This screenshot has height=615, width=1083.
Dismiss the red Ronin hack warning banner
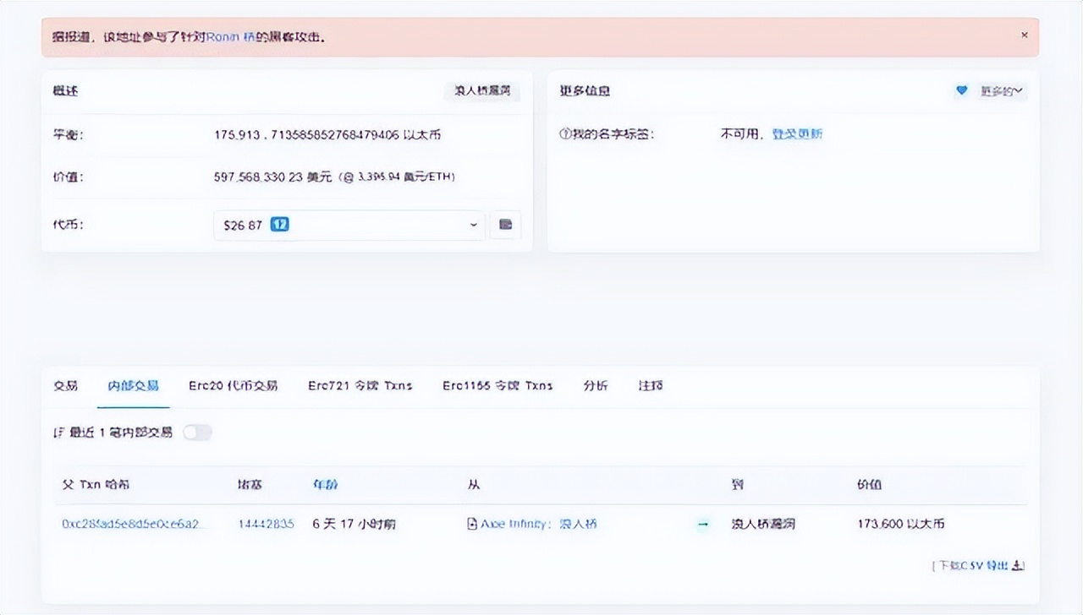(x=1024, y=35)
